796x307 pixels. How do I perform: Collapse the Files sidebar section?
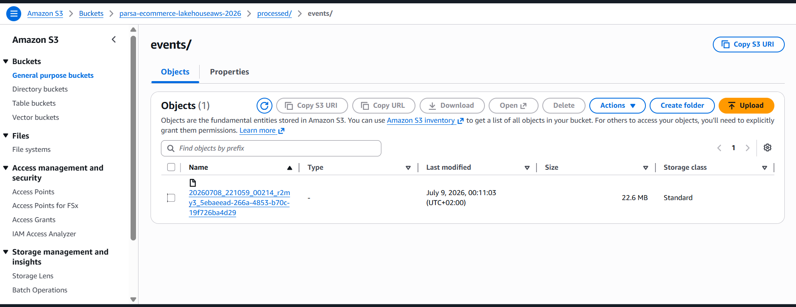(6, 136)
